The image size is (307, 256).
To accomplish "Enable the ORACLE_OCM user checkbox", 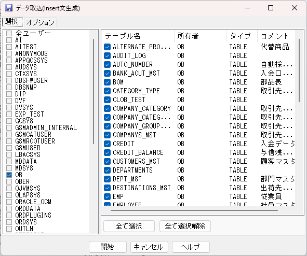I will [x=9, y=202].
